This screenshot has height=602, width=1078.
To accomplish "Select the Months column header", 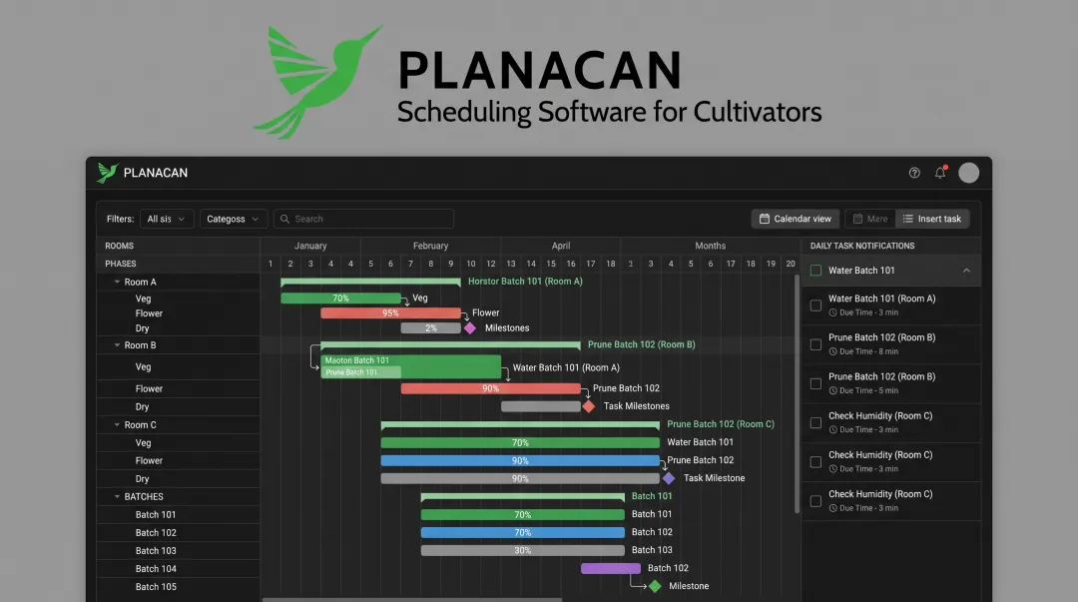I will [x=711, y=246].
